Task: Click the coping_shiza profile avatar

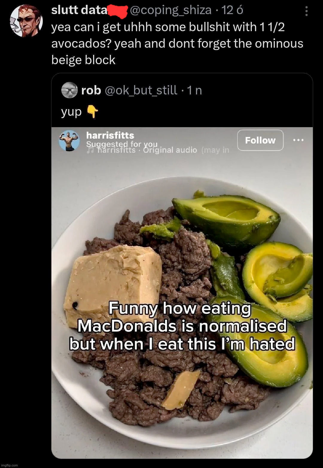Action: [x=26, y=21]
